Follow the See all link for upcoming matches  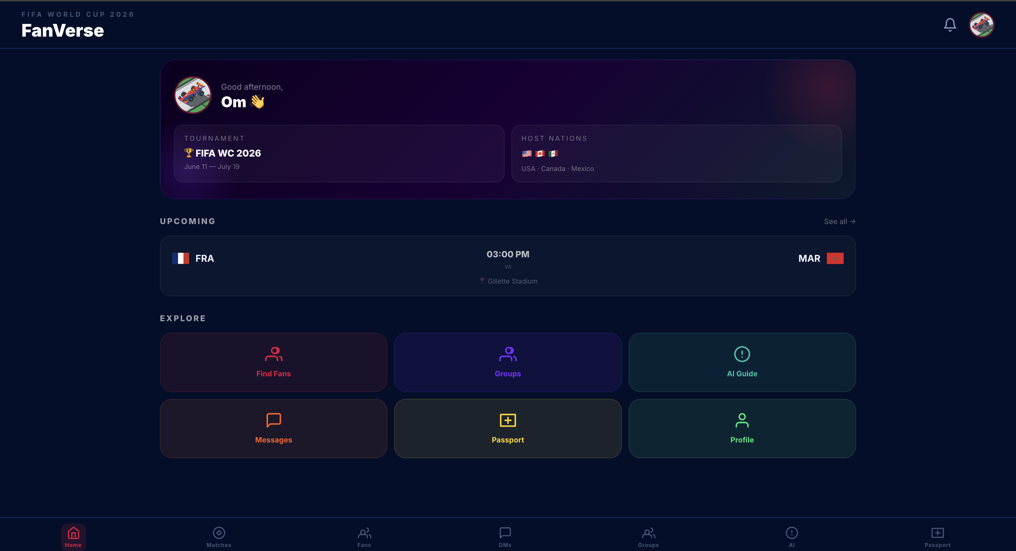[840, 222]
